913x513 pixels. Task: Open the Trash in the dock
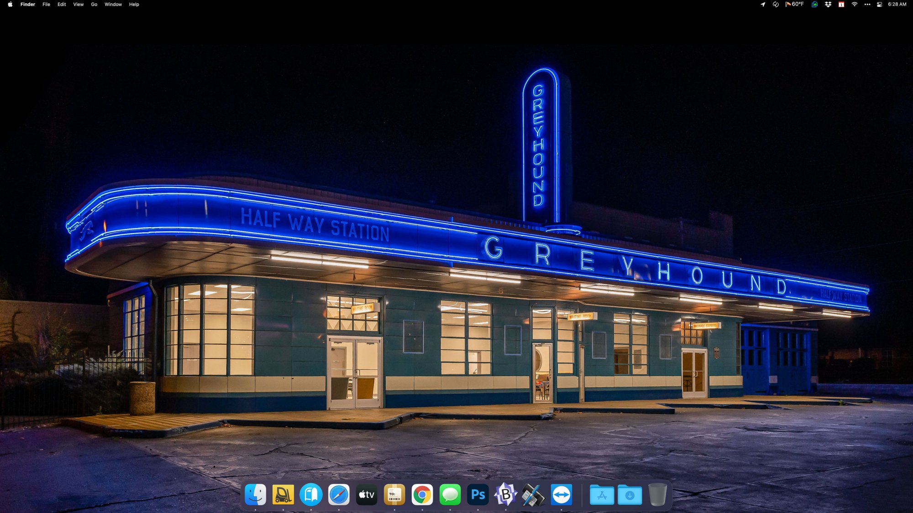pos(657,495)
